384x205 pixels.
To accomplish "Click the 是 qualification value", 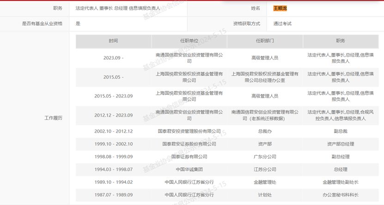I will coord(78,23).
